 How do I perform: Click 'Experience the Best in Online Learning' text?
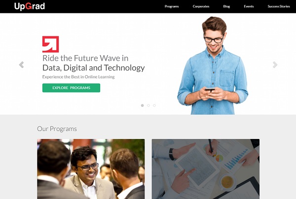pyautogui.click(x=78, y=77)
